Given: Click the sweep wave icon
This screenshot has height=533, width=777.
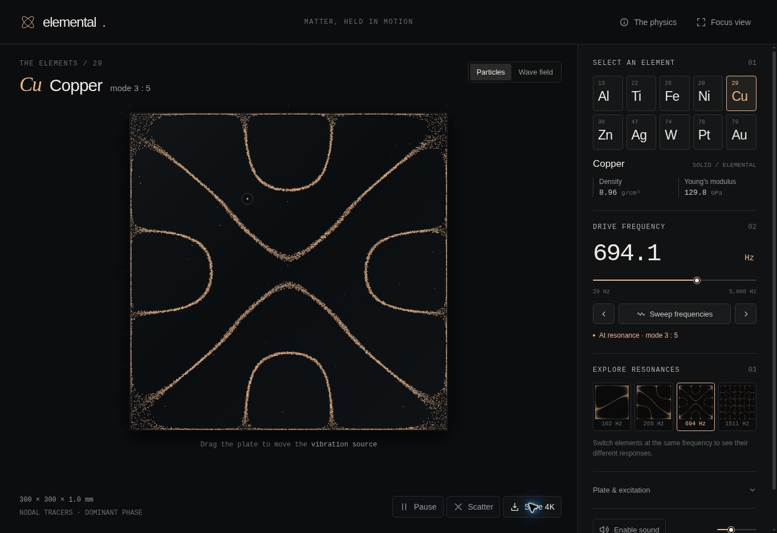Looking at the screenshot, I should pyautogui.click(x=641, y=314).
